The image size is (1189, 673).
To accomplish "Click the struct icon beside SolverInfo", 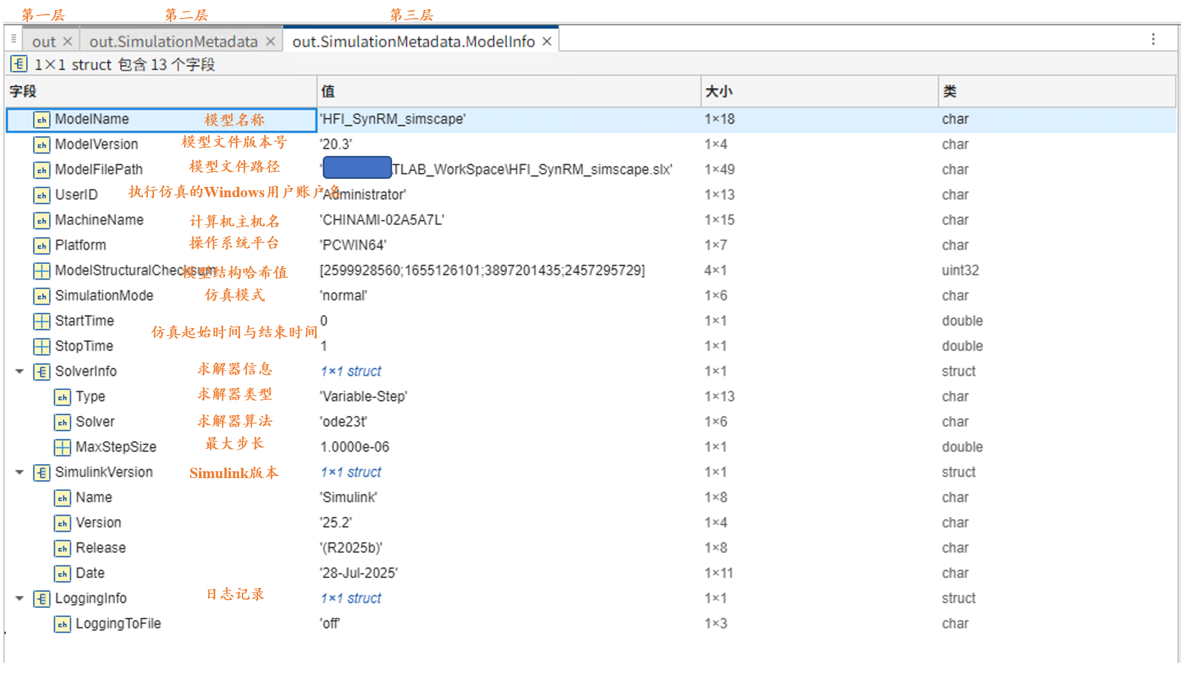I will [41, 372].
